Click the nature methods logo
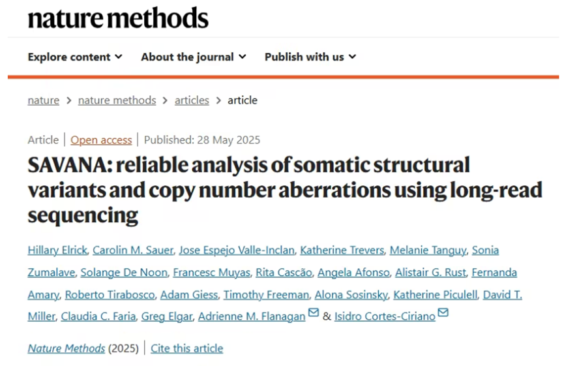This screenshot has width=564, height=366. click(118, 18)
